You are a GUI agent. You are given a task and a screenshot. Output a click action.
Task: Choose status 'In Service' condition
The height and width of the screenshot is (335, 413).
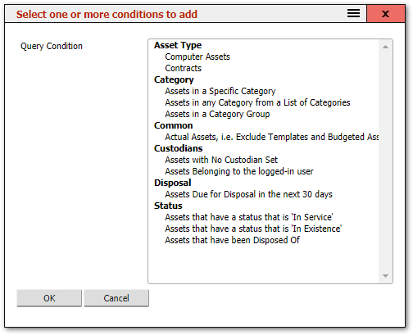(x=249, y=217)
